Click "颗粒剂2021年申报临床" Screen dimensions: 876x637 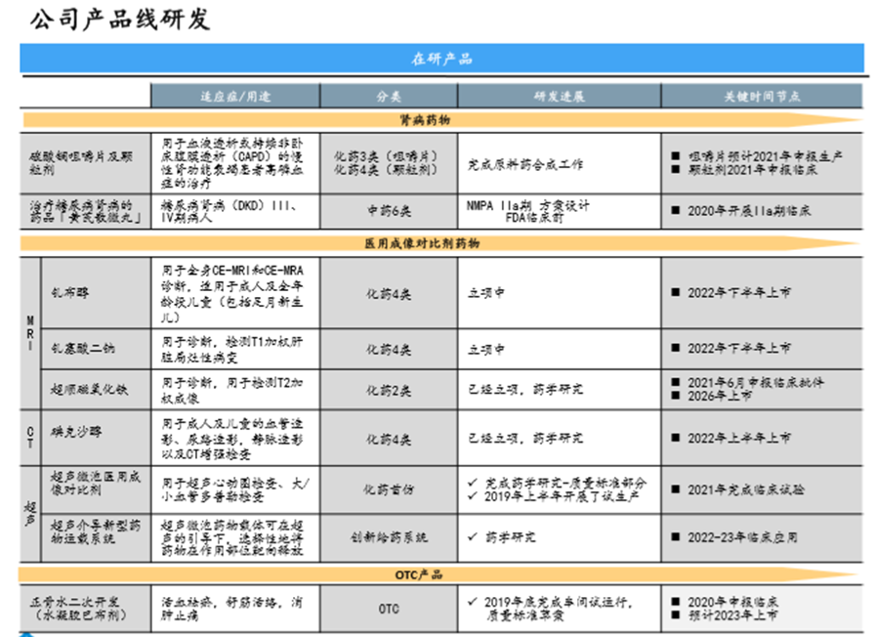753,170
